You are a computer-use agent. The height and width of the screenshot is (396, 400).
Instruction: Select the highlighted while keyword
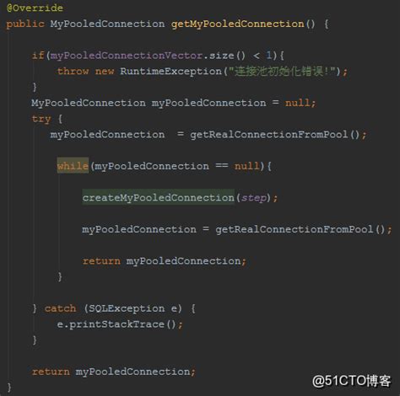click(x=73, y=166)
